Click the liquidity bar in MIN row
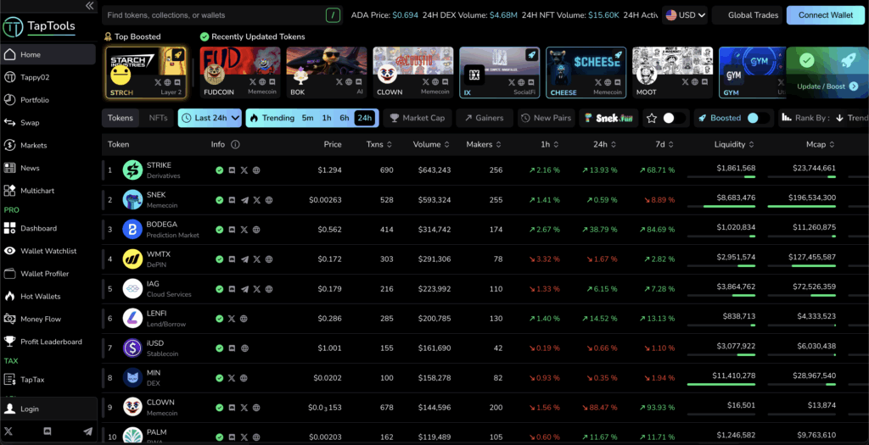 721,384
